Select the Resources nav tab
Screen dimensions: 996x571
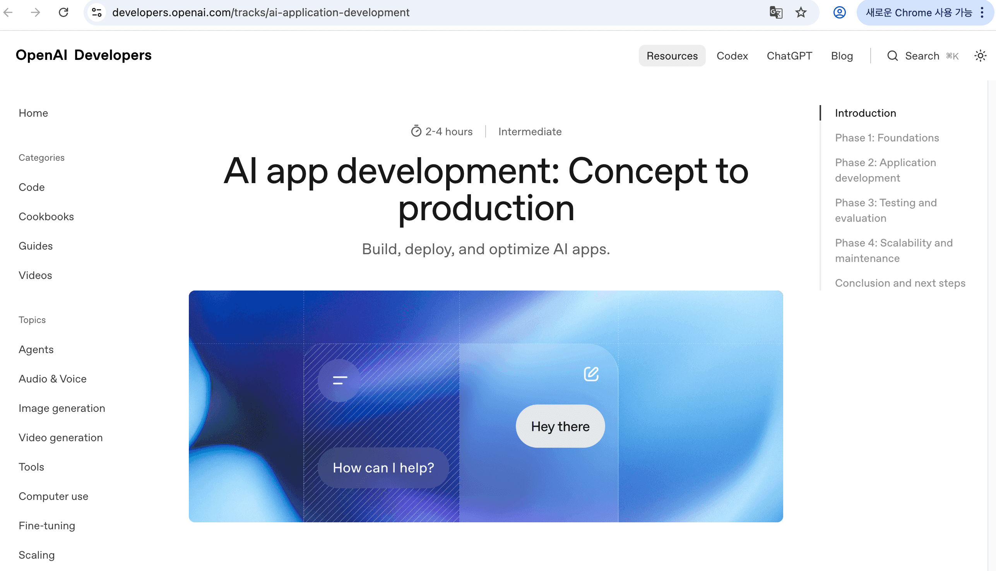pos(672,56)
